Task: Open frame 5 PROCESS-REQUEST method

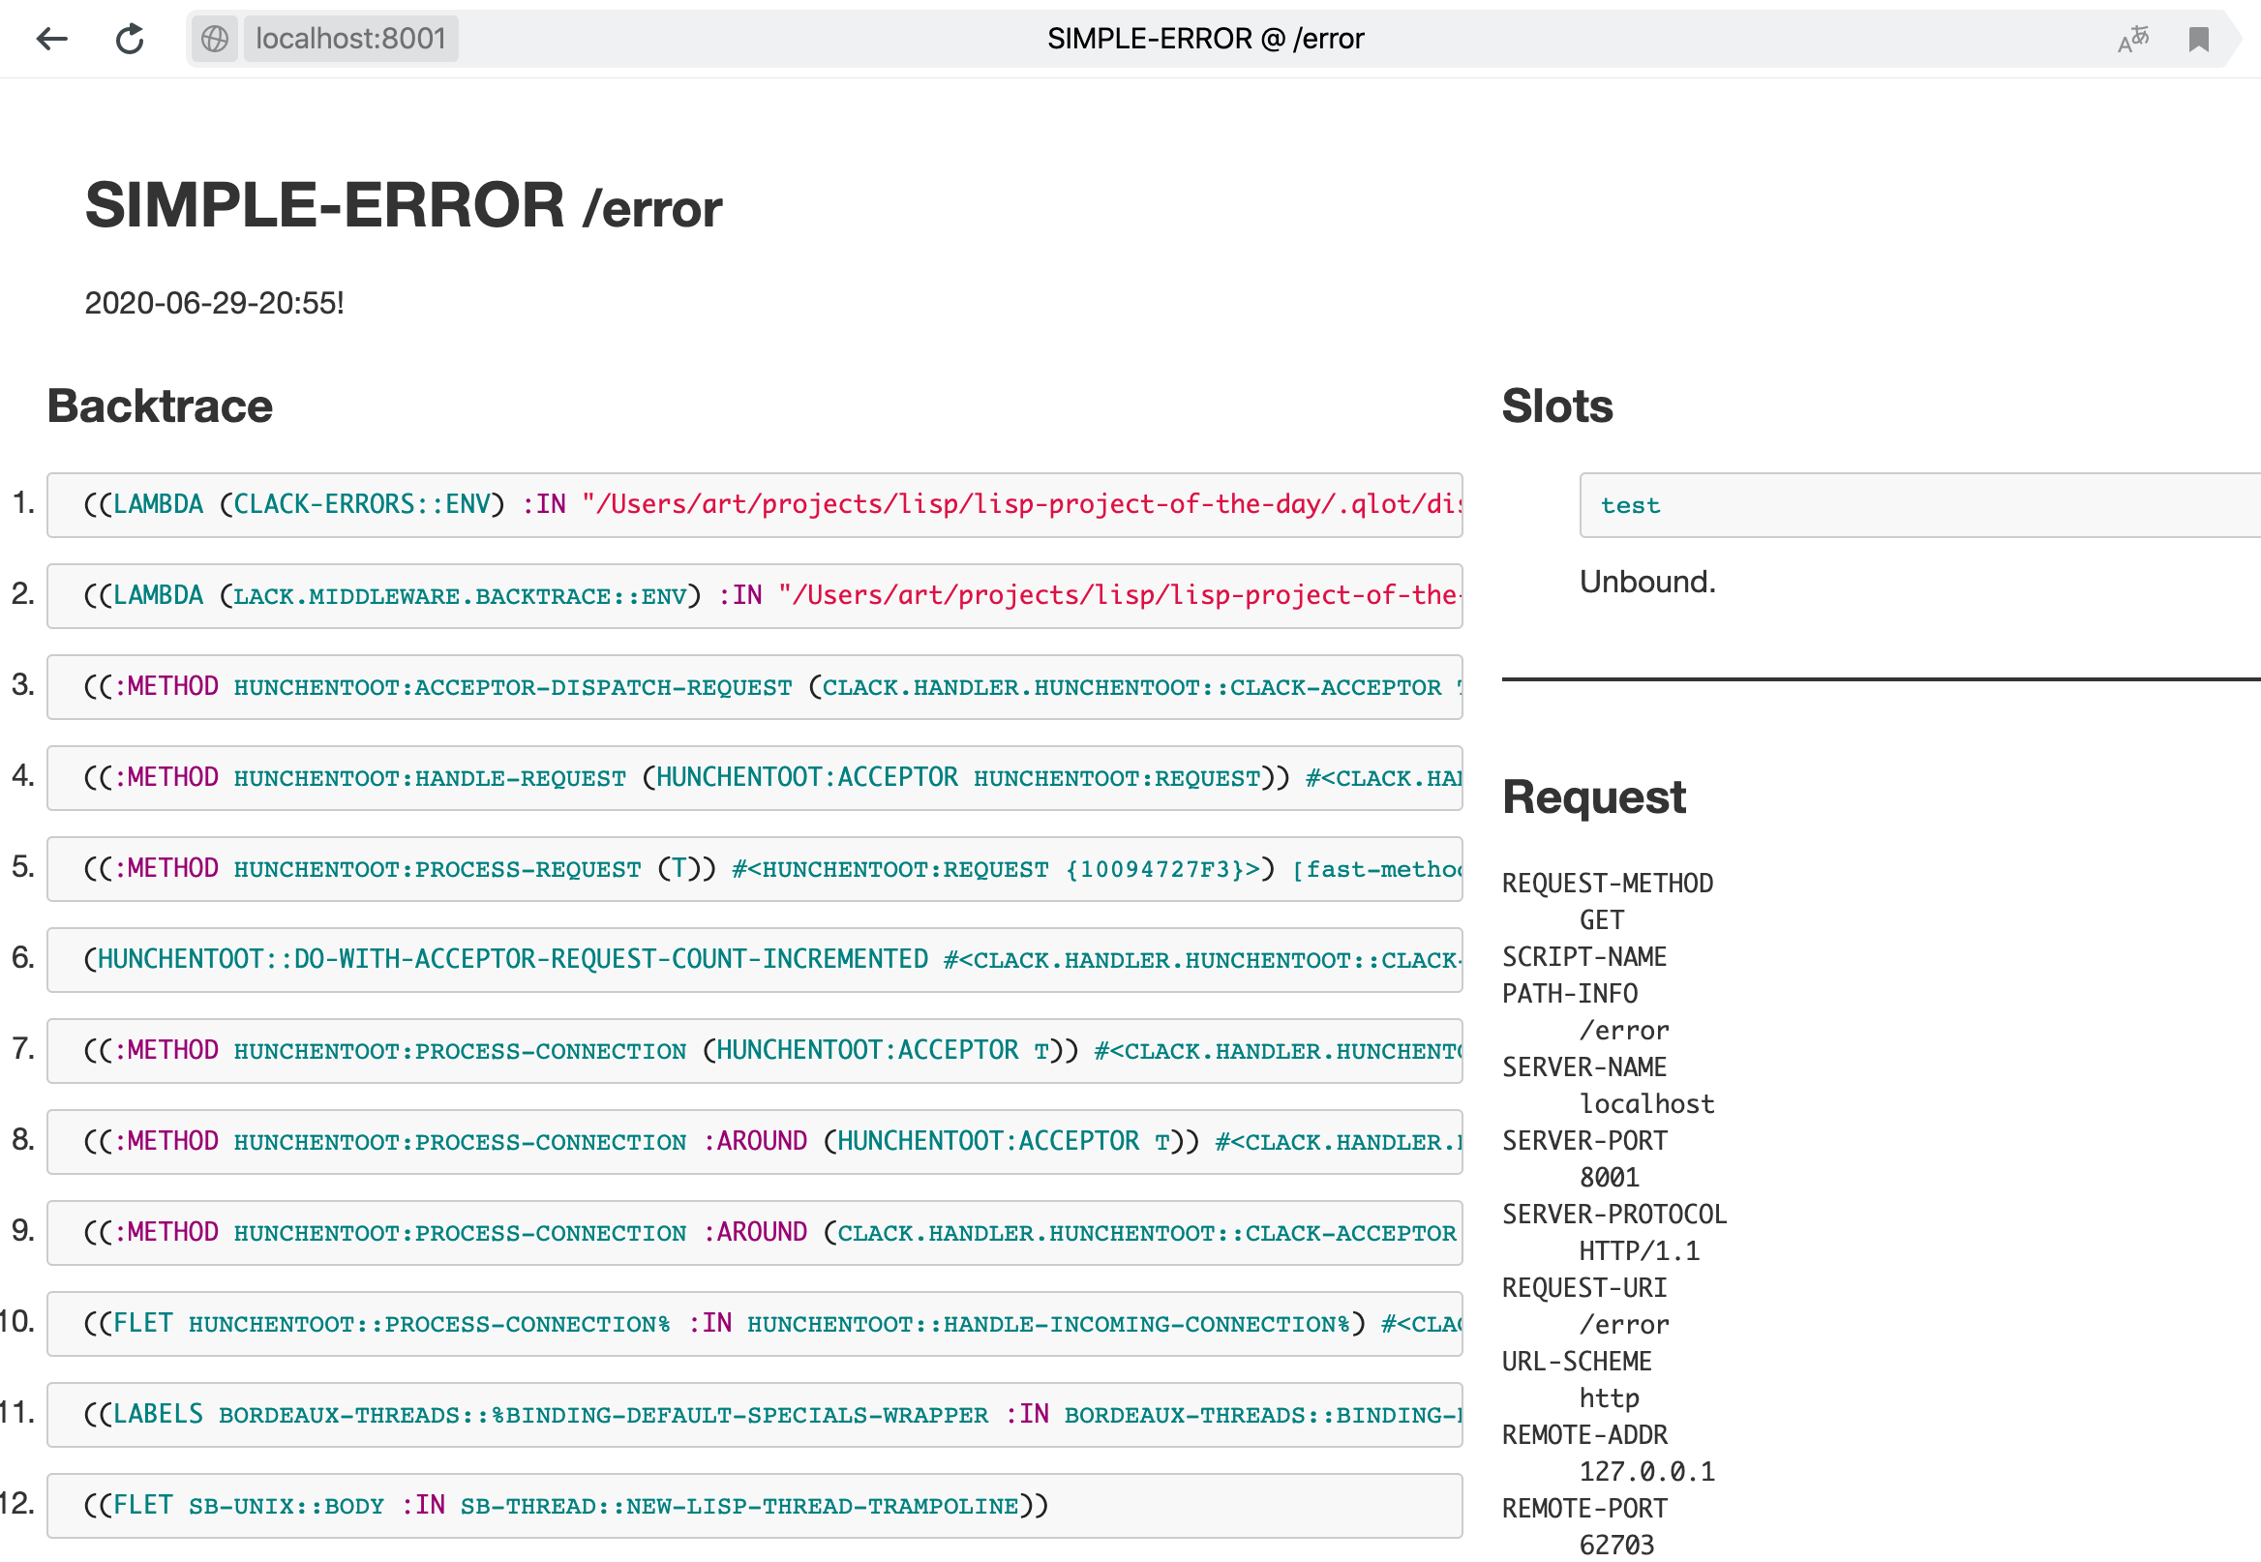Action: (755, 869)
